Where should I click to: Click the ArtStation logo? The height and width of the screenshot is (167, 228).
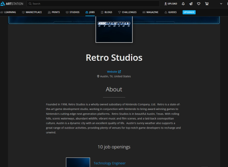pyautogui.click(x=12, y=4)
